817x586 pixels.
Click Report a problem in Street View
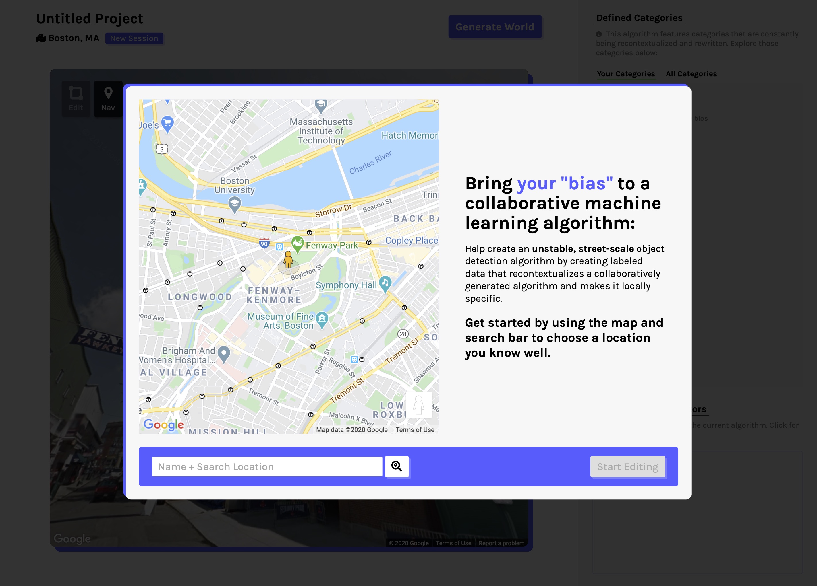[501, 543]
